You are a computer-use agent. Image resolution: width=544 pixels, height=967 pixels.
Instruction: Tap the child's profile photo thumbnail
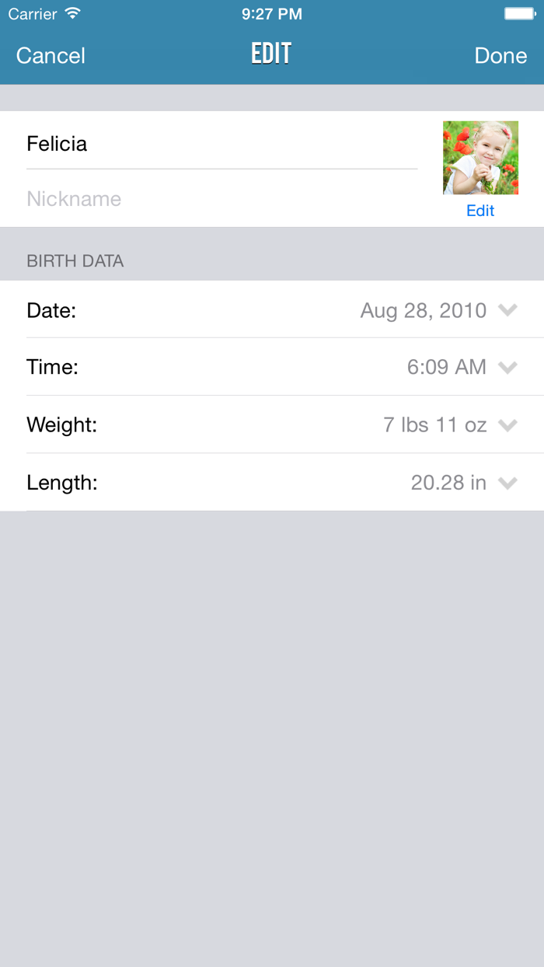[480, 158]
